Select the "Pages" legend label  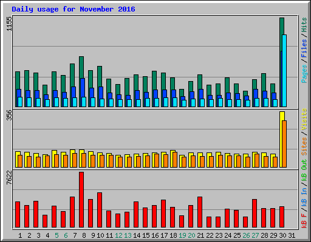tap(304, 74)
